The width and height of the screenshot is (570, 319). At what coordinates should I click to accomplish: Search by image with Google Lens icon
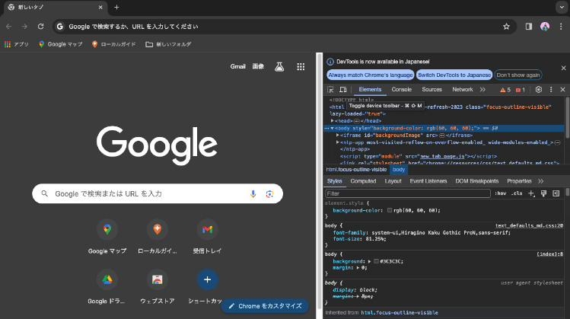tap(269, 194)
